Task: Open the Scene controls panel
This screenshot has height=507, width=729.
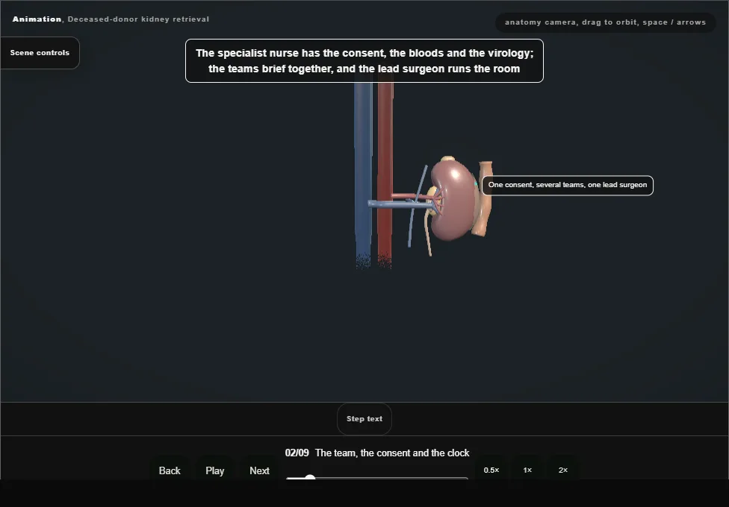Action: (x=40, y=53)
